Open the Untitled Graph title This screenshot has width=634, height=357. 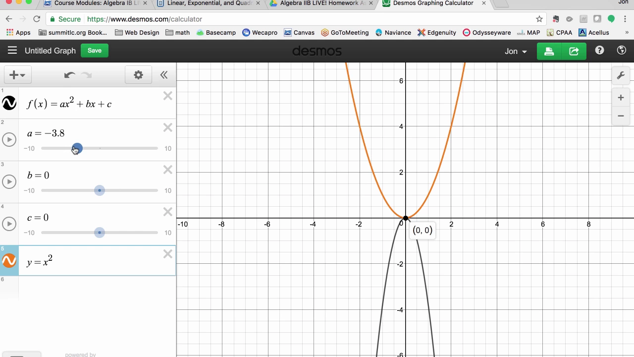coord(50,51)
